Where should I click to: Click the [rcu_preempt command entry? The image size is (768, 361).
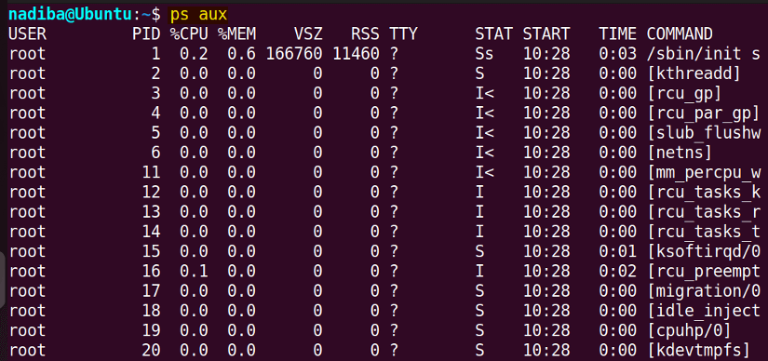click(704, 271)
